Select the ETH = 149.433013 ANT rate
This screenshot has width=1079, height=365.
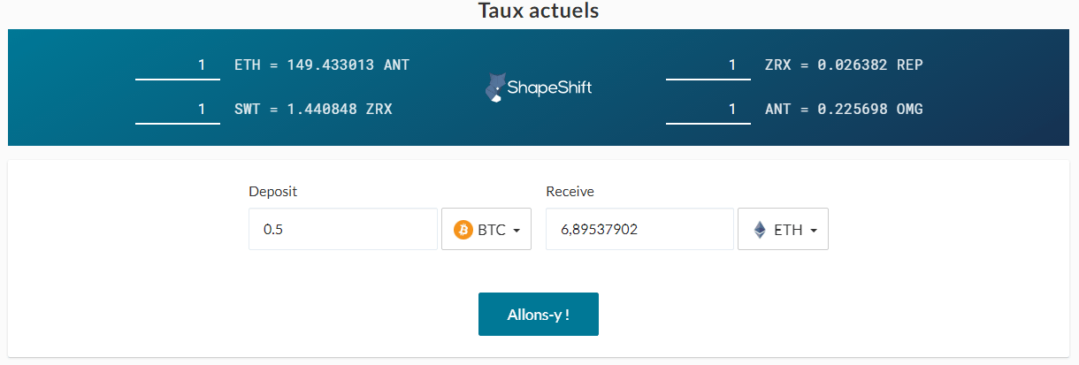(322, 65)
